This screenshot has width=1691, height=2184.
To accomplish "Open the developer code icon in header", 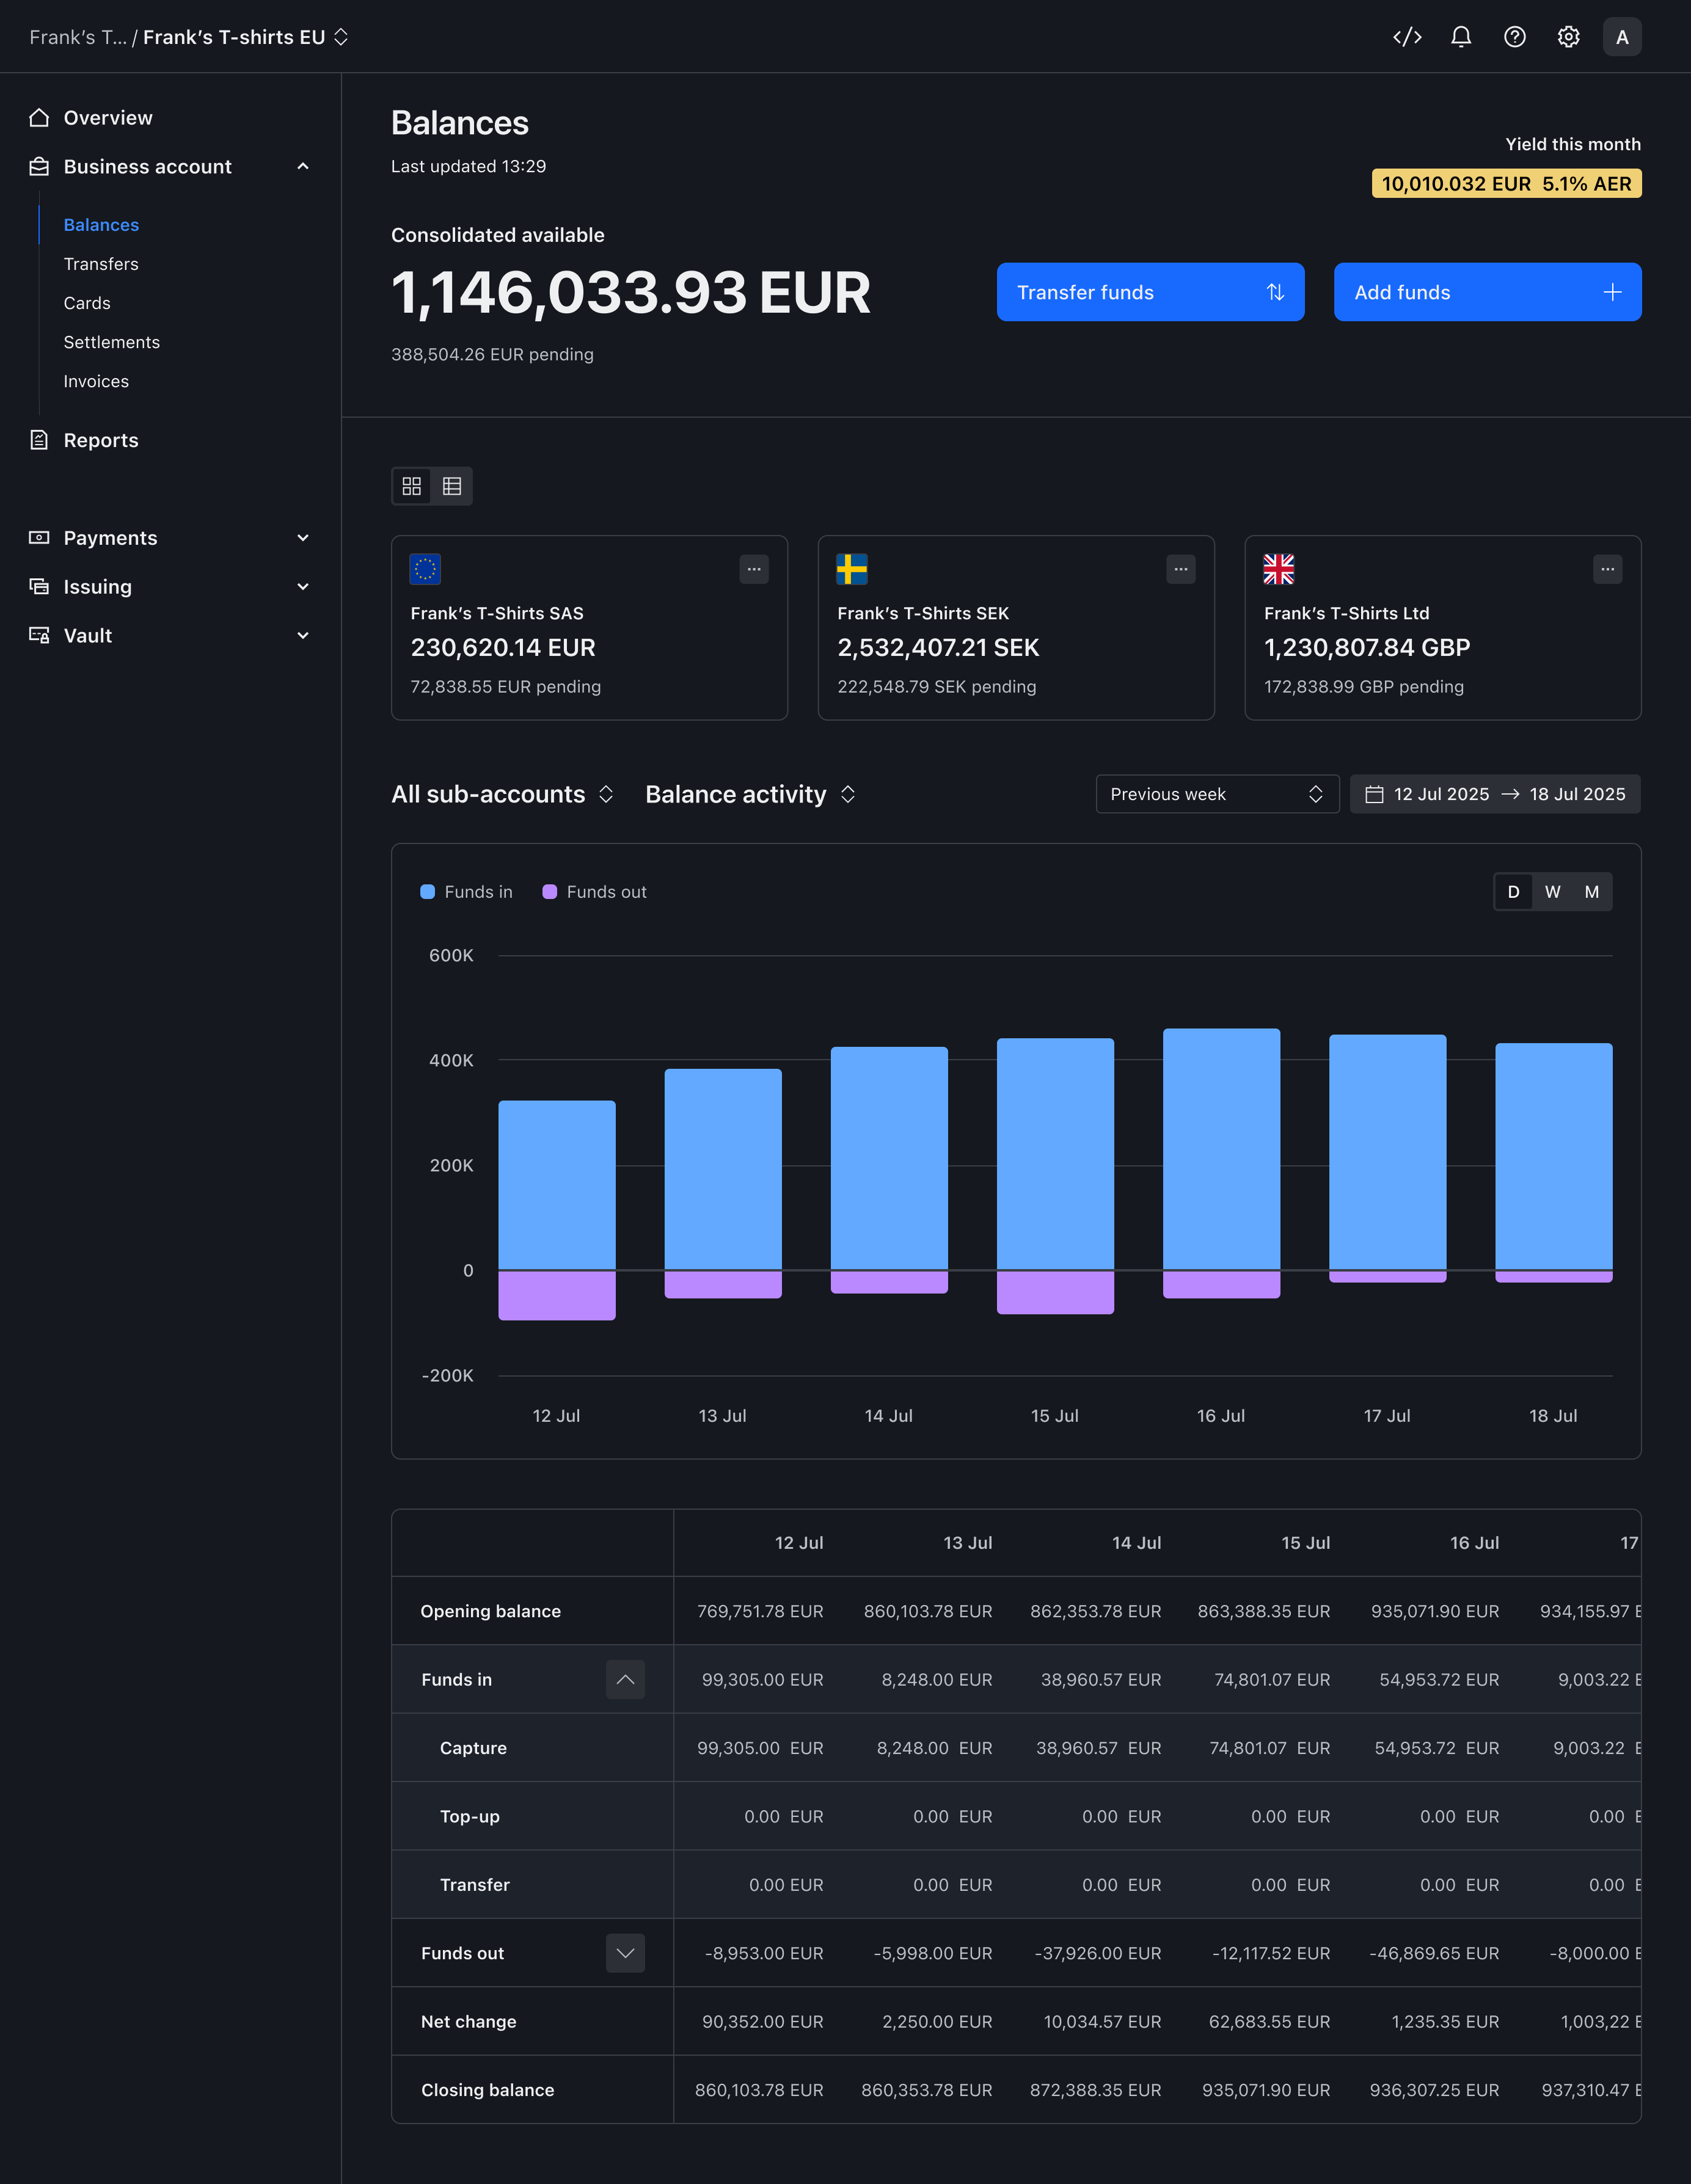I will click(x=1407, y=37).
